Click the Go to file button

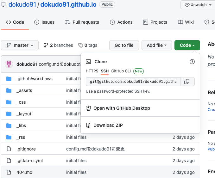(x=124, y=45)
